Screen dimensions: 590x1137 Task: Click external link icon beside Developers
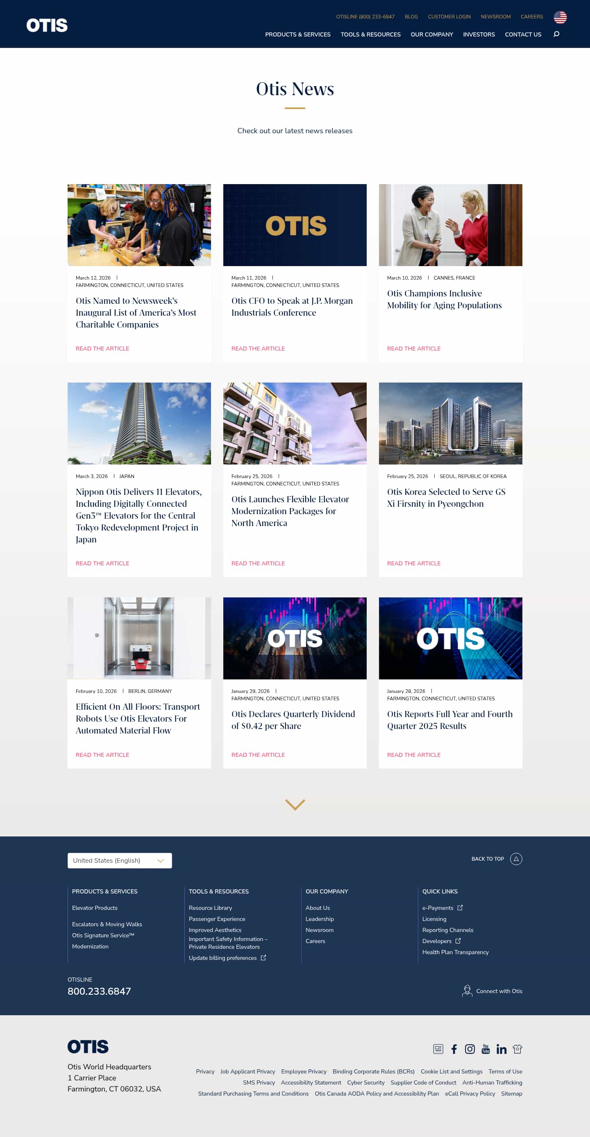[x=458, y=941]
